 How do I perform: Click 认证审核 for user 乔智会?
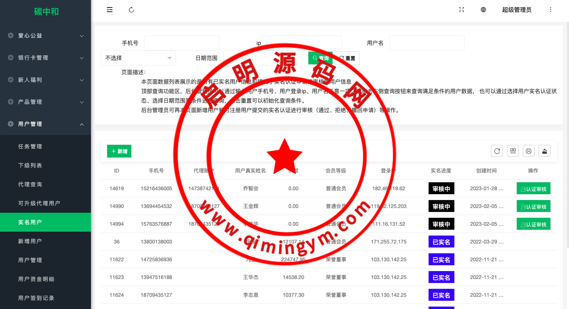tap(533, 189)
